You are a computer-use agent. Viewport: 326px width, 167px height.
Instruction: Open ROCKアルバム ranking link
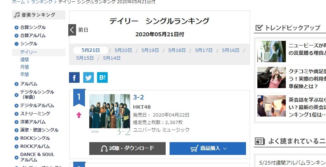click(35, 146)
